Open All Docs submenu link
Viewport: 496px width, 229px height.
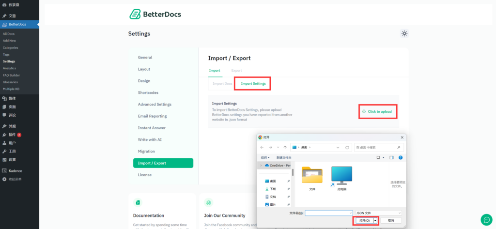pyautogui.click(x=9, y=33)
